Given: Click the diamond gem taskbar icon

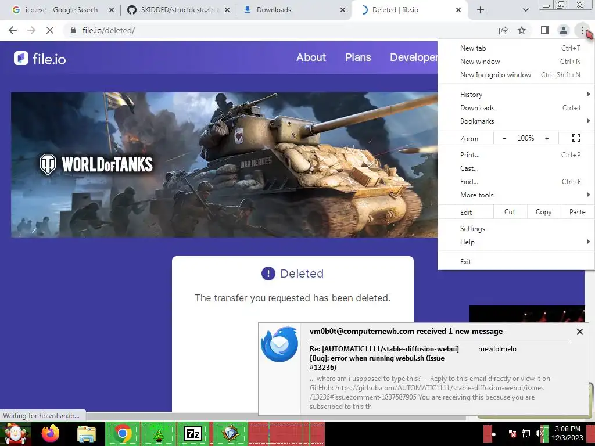Looking at the screenshot, I should 230,433.
